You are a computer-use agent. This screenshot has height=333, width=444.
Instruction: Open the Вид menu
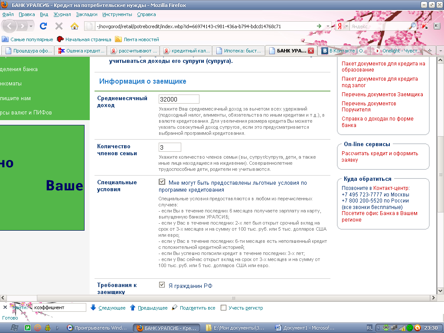click(x=44, y=14)
